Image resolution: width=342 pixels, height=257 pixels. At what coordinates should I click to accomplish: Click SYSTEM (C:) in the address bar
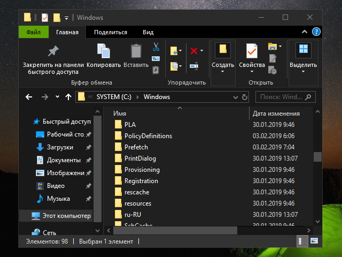(114, 97)
